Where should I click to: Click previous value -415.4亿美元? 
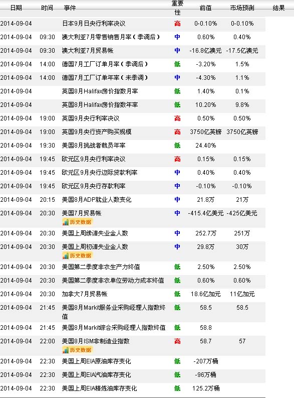206,213
